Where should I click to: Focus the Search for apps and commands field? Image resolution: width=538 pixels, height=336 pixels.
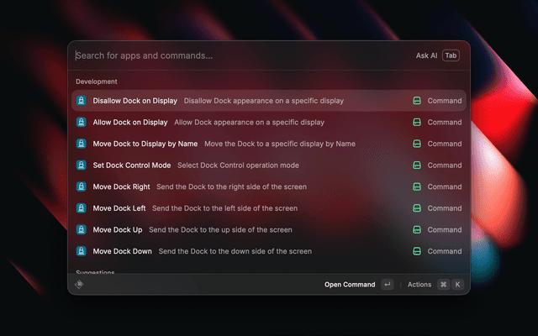pos(235,55)
